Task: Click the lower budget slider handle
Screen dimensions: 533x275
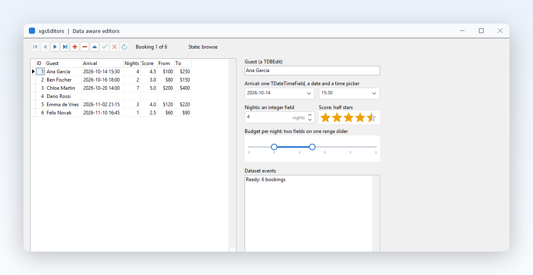Action: click(x=274, y=147)
